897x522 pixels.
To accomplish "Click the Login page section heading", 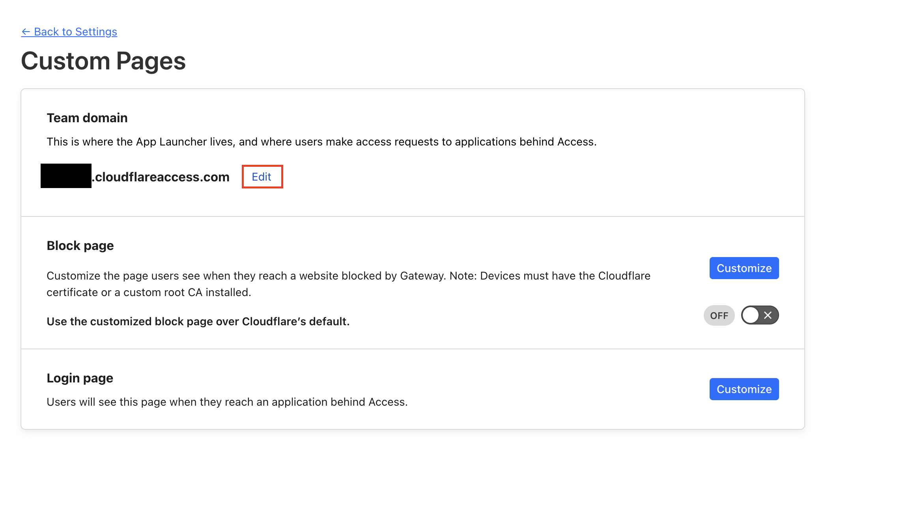I will 80,378.
